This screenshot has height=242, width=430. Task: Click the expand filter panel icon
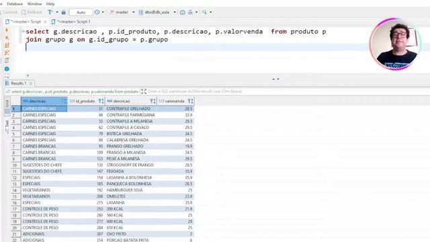144,91
